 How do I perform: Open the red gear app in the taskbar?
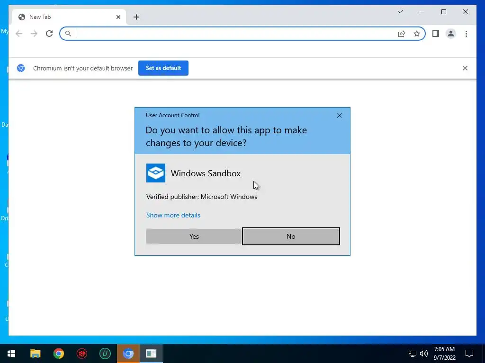(81, 354)
